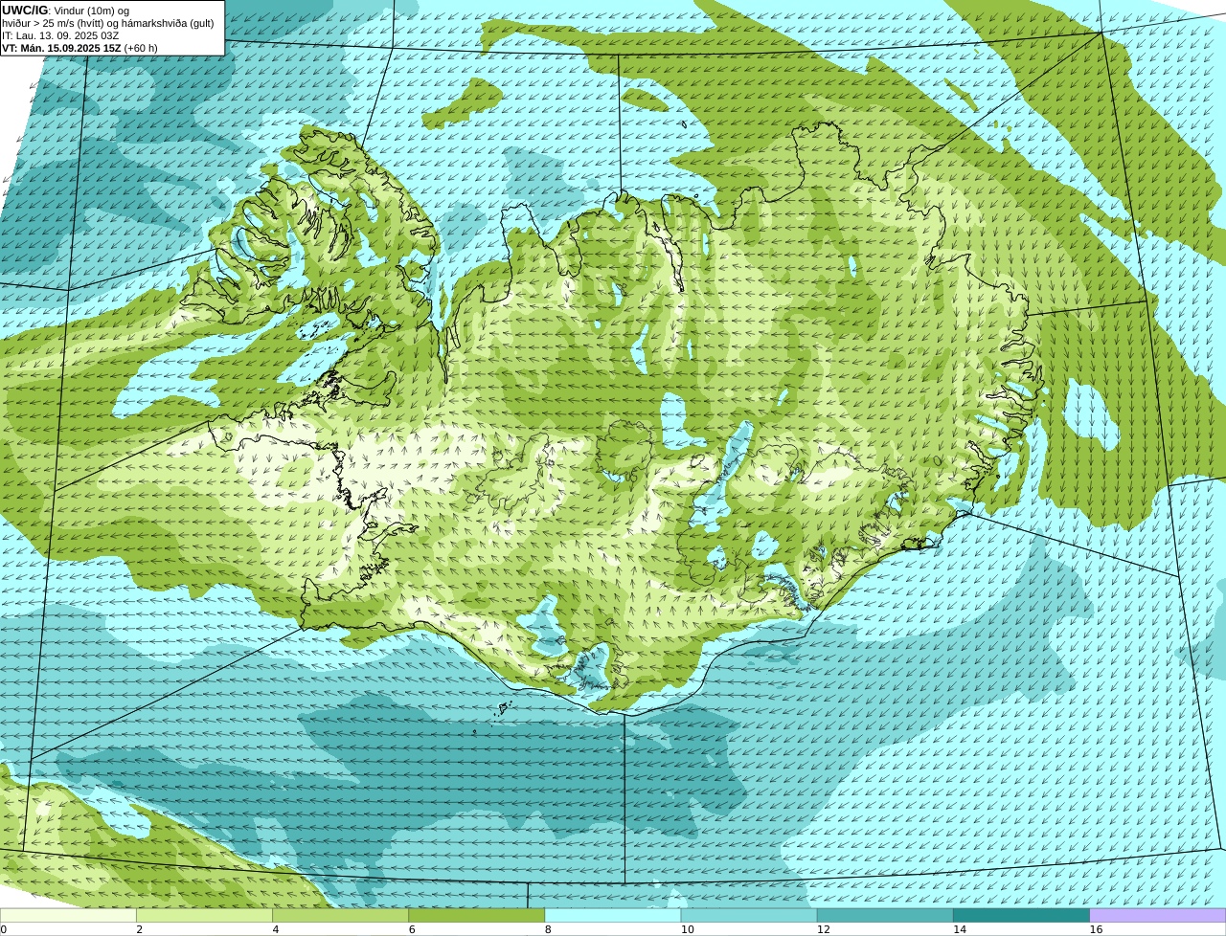Click the legend scale label "8"
1226x936 pixels.
(x=548, y=929)
